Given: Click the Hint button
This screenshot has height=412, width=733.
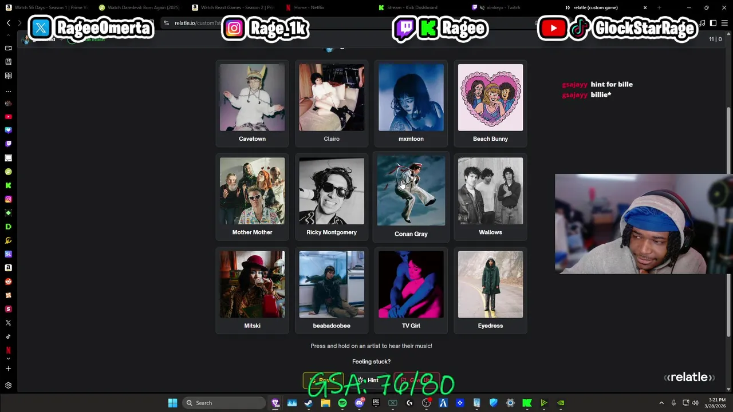Looking at the screenshot, I should [368, 380].
